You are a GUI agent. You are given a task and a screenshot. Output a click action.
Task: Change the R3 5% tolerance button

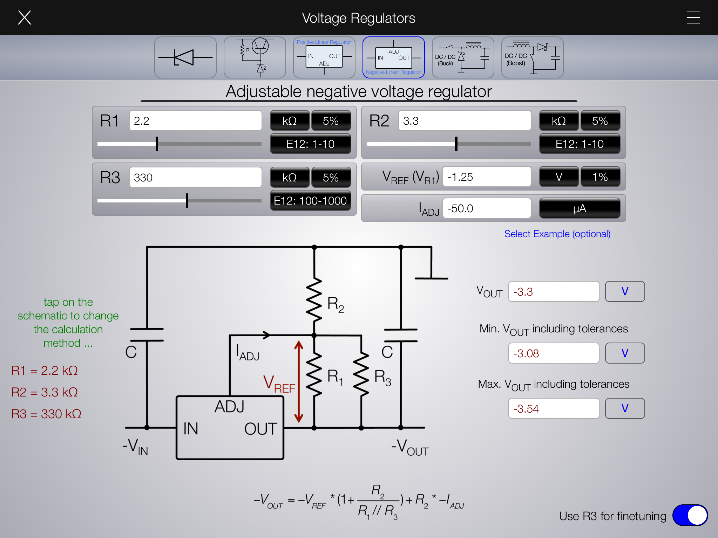[331, 178]
